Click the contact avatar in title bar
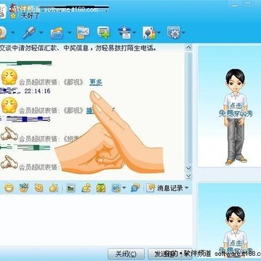The height and width of the screenshot is (261, 261). click(2, 11)
